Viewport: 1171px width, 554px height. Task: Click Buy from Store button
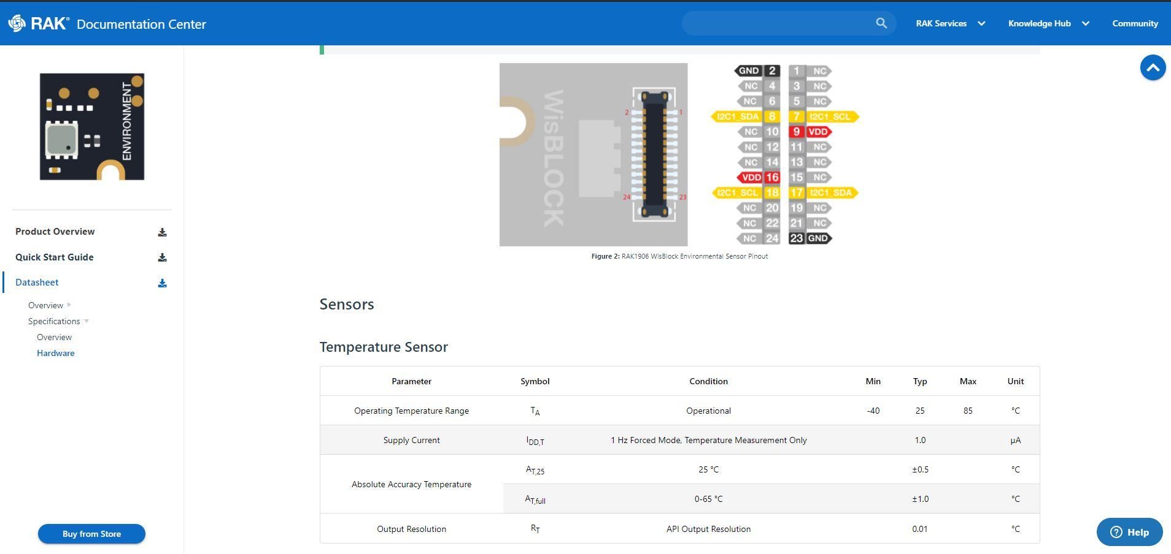point(91,534)
